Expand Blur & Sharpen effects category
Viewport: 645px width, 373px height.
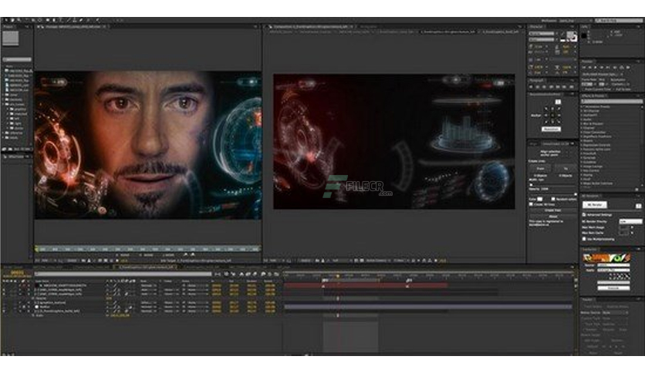coord(582,123)
